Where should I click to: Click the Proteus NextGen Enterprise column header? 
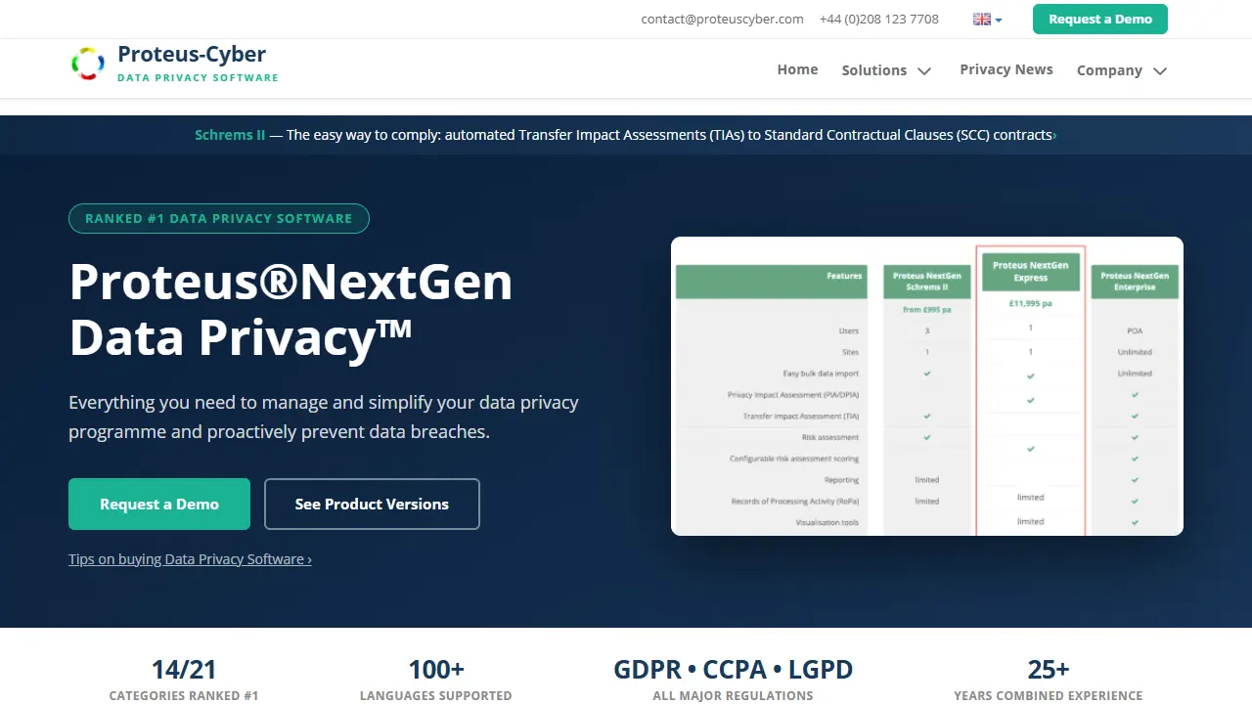pos(1135,282)
